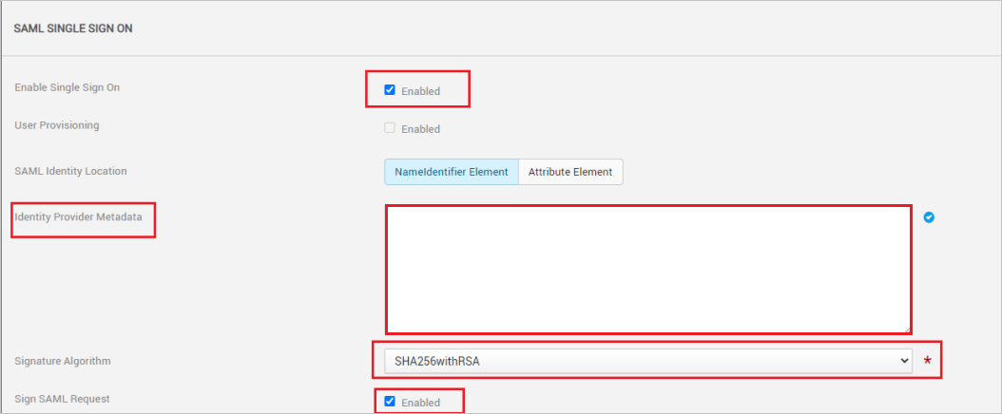Toggle the Enable Single Sign On checkbox
The image size is (1002, 414).
[x=390, y=90]
